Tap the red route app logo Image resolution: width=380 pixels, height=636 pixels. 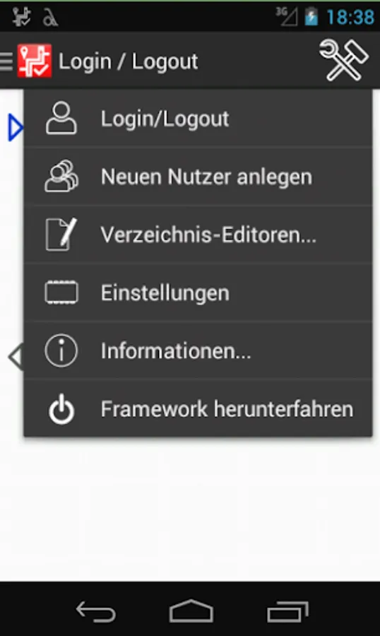point(35,61)
